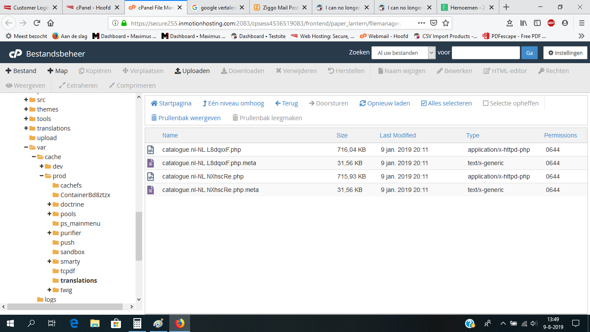Viewport: 590px width, 332px height.
Task: Click the file search input field
Action: [x=485, y=53]
